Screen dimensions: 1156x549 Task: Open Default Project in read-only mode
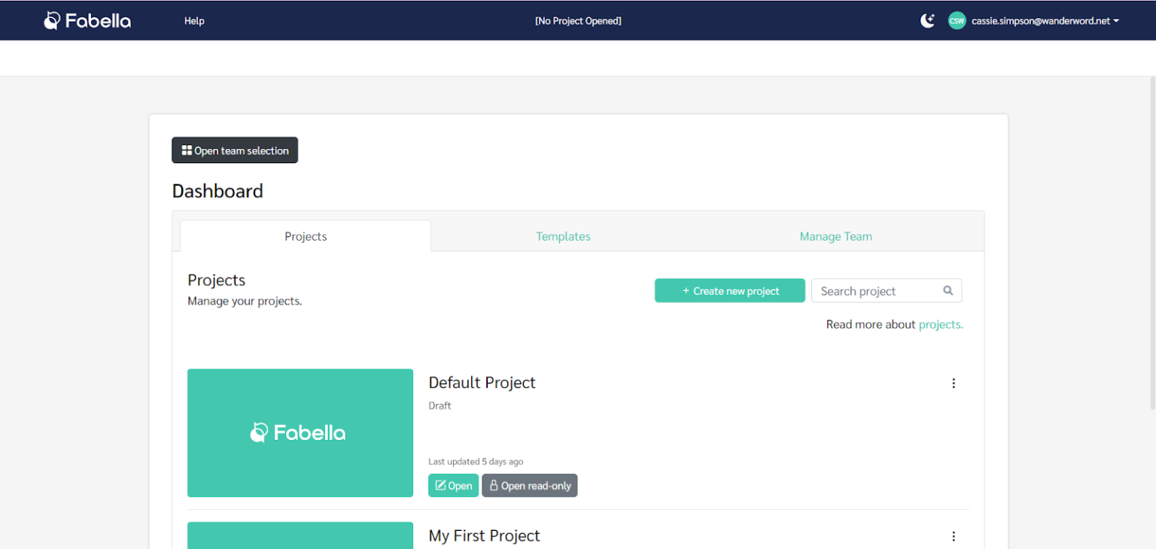[x=530, y=485]
